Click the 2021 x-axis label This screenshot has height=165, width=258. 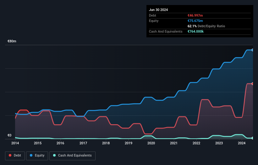[174, 143]
